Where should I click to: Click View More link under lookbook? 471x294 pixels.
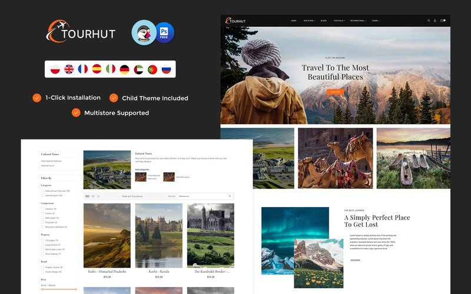pyautogui.click(x=355, y=260)
